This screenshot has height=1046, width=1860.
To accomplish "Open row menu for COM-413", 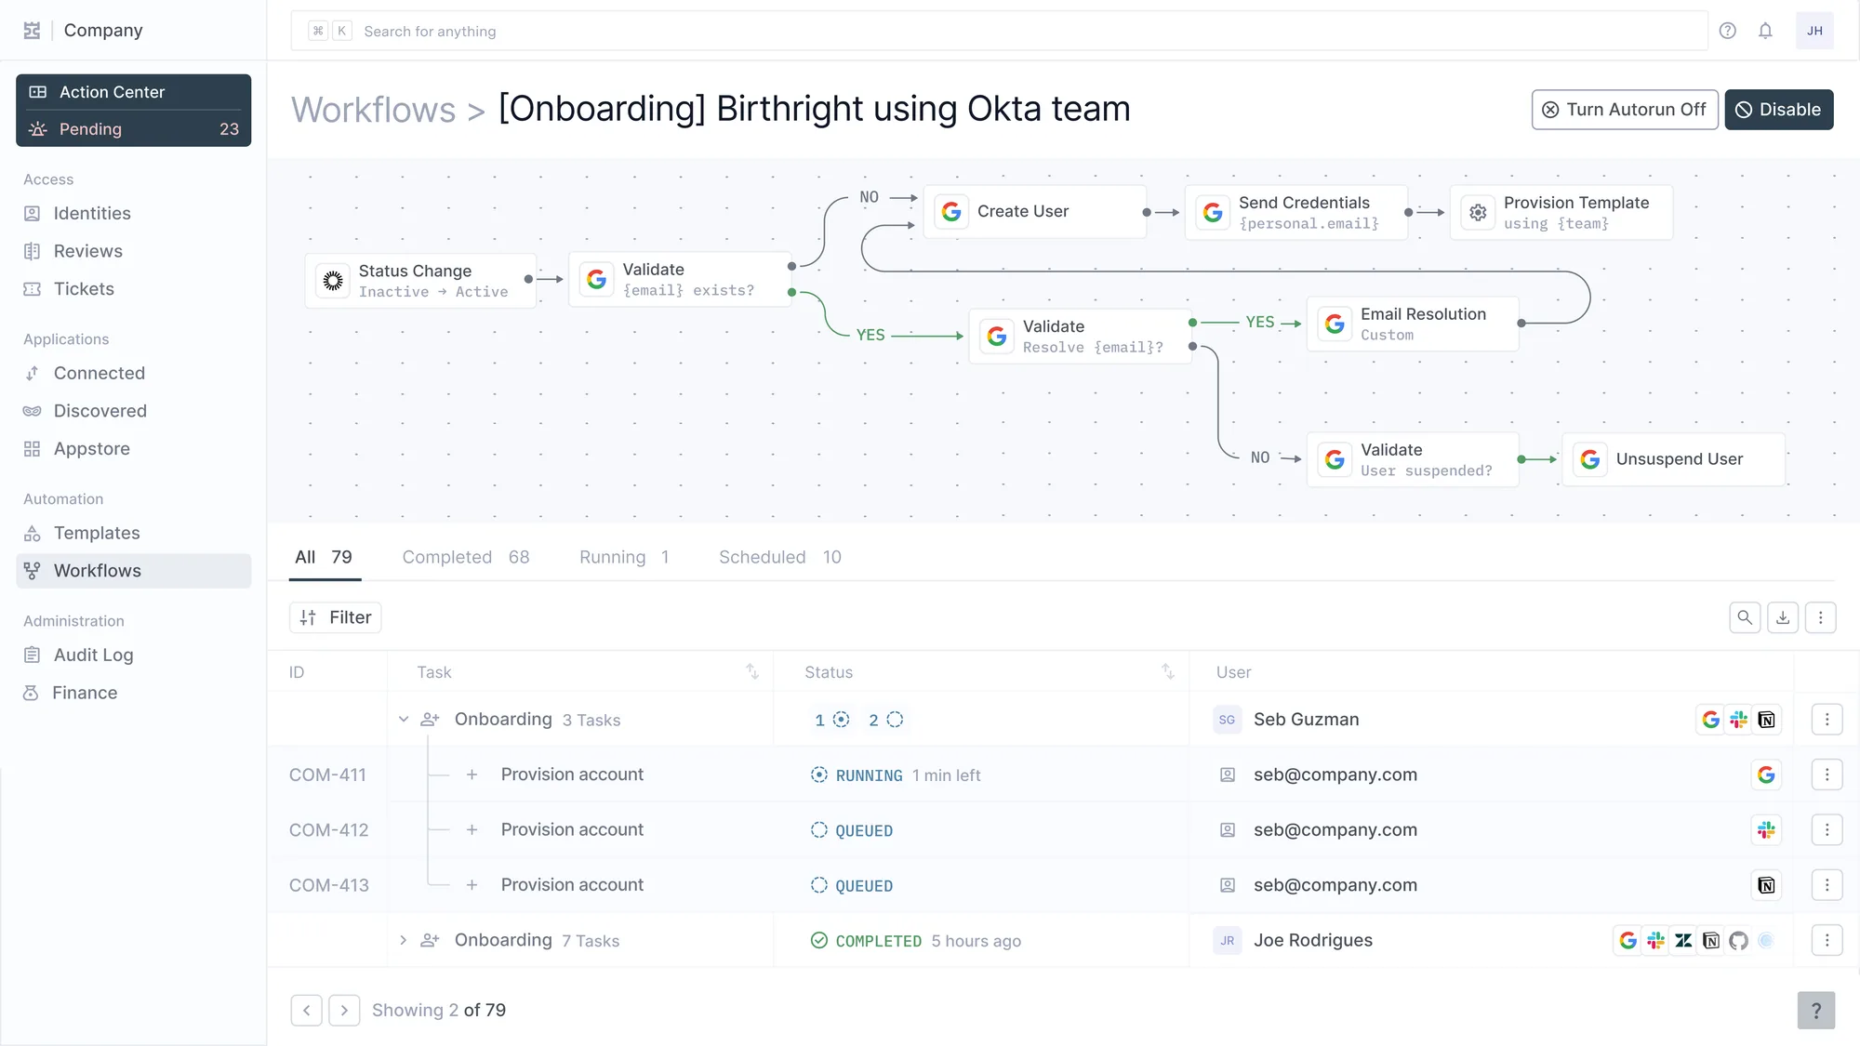I will pos(1827,885).
